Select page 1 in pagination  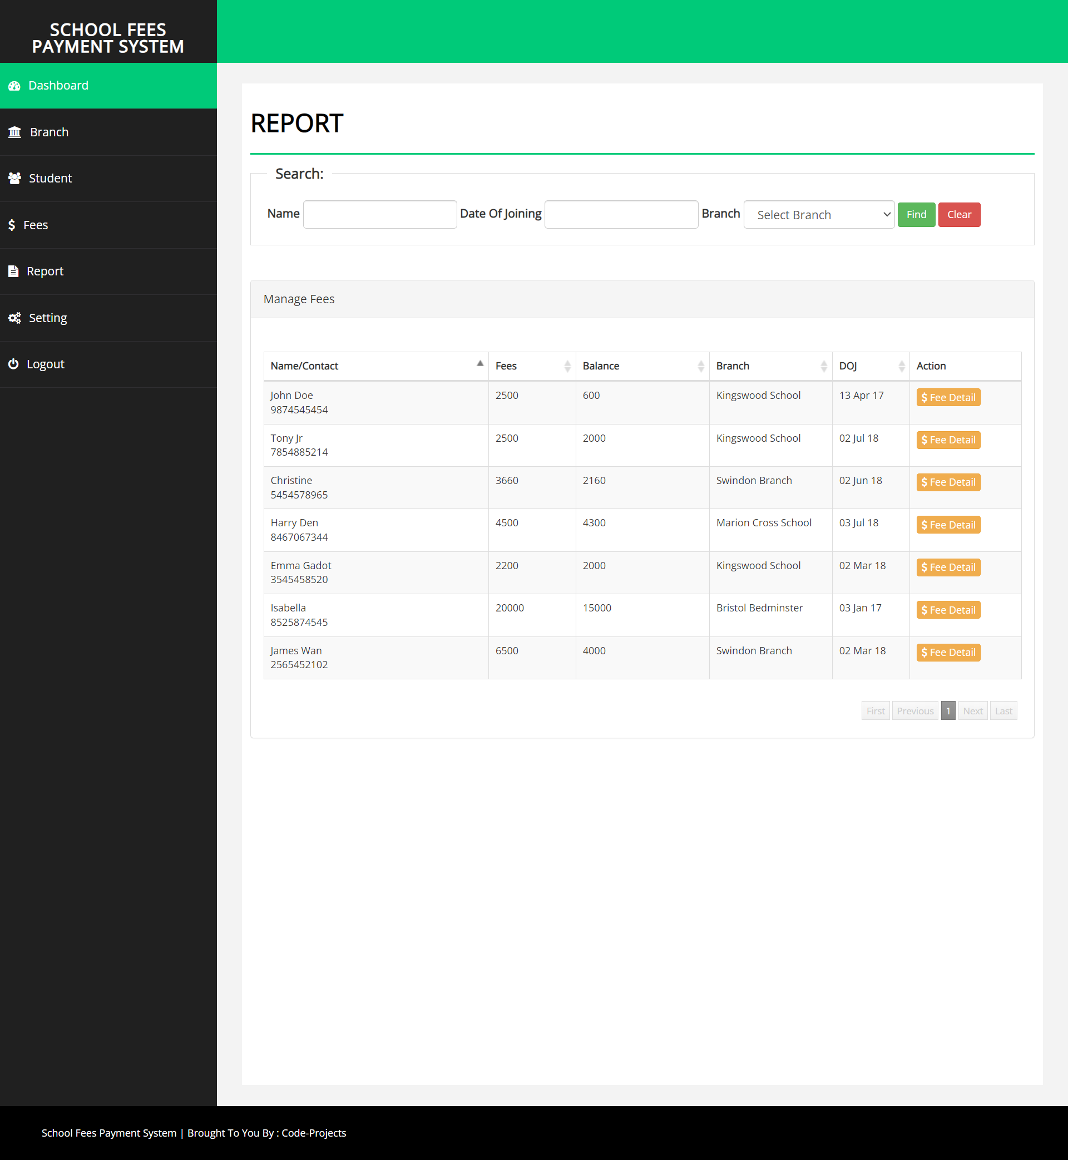[x=948, y=711]
